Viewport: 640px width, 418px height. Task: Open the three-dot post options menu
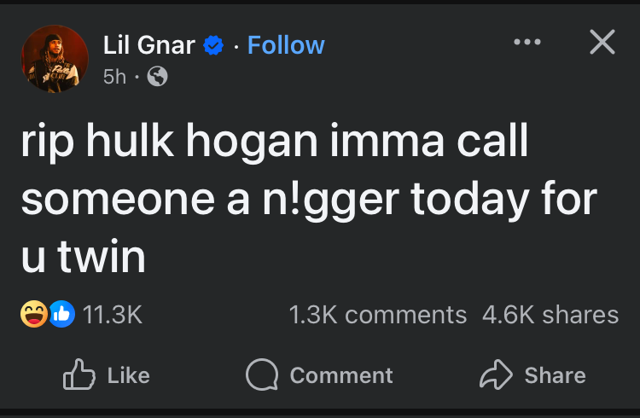point(527,43)
